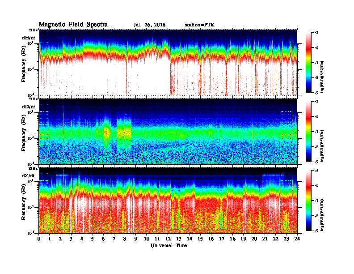This screenshot has width=354, height=274.
Task: Select the 'dD/dt' panel label
Action: [x=29, y=107]
